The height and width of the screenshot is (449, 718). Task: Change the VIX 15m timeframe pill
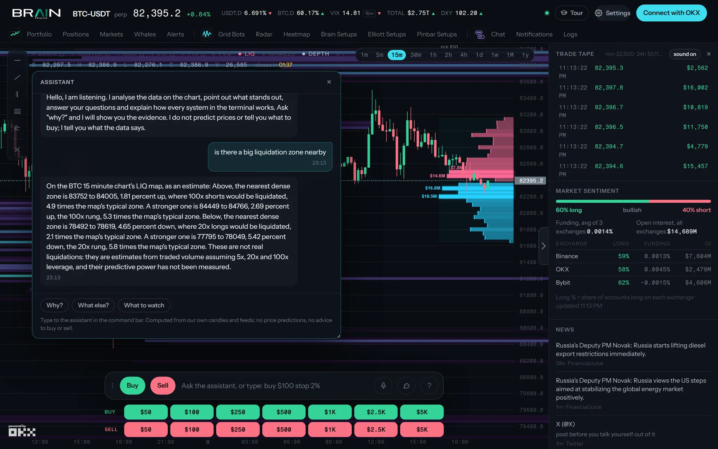369,13
